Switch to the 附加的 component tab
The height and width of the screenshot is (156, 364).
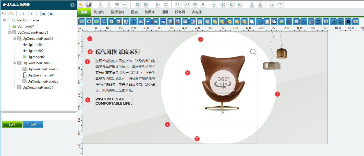pyautogui.click(x=99, y=12)
